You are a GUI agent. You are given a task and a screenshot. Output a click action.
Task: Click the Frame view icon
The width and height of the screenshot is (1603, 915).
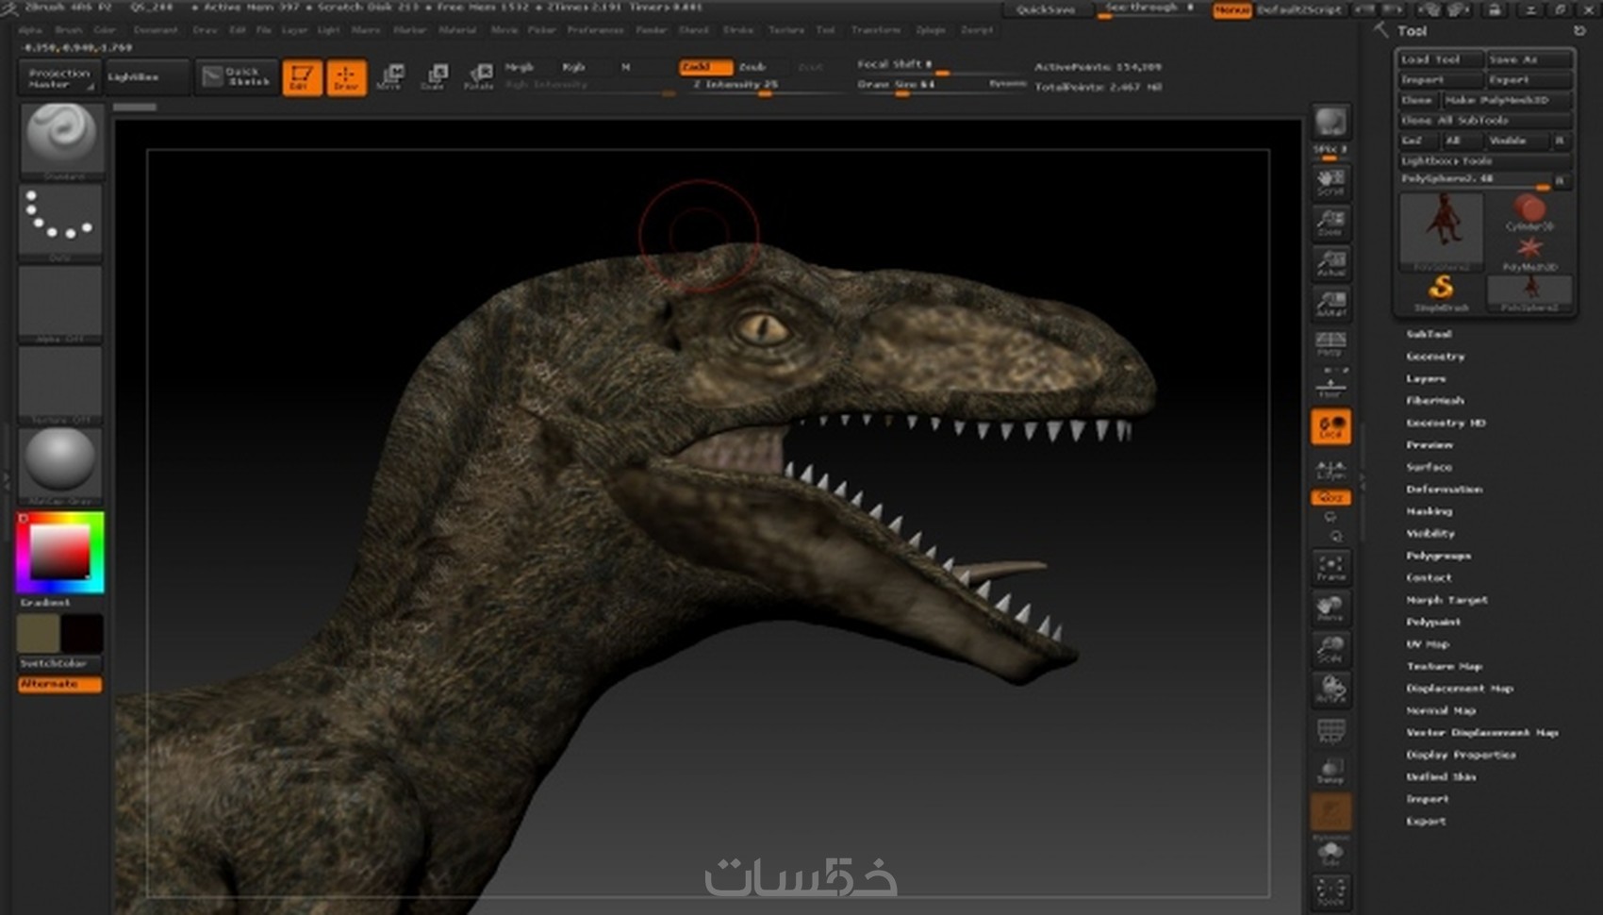(1330, 568)
